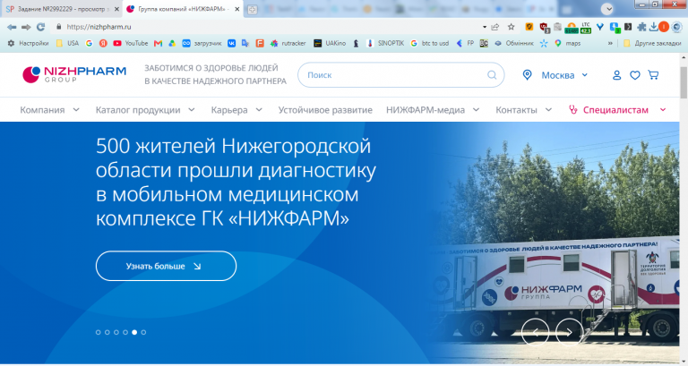Expand the Компания menu chevron

pyautogui.click(x=76, y=109)
